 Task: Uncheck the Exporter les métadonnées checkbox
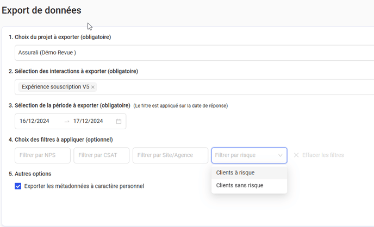(x=18, y=186)
